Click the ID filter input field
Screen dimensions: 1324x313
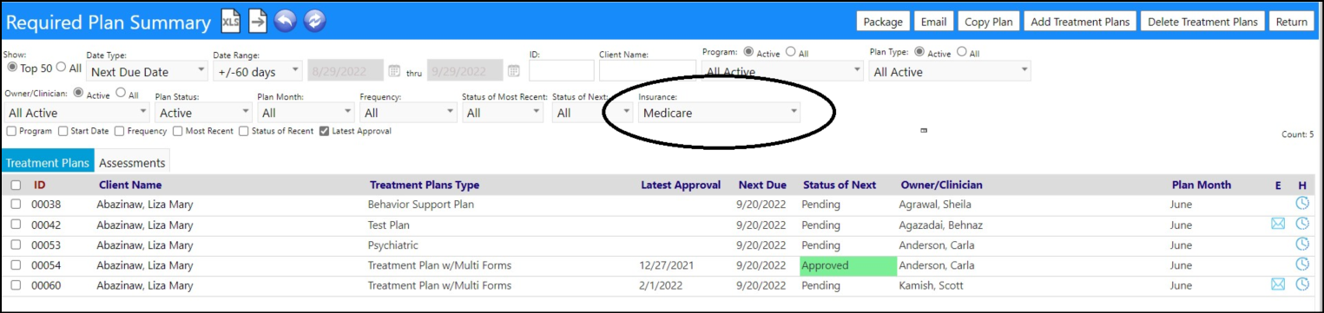tap(562, 71)
